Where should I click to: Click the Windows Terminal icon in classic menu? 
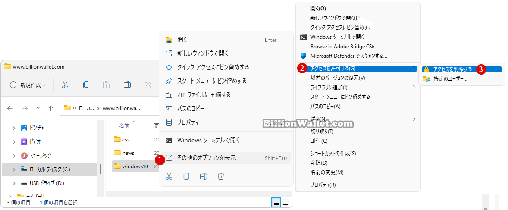tap(304, 37)
